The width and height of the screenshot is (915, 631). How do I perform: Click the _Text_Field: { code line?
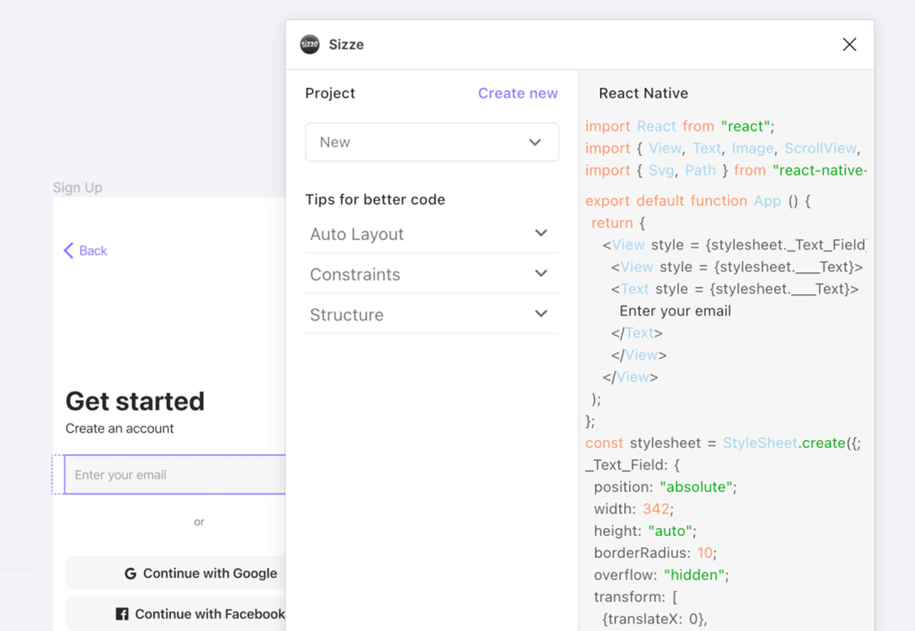point(633,465)
